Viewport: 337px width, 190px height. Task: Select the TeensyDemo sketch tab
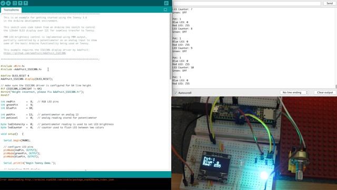click(11, 10)
